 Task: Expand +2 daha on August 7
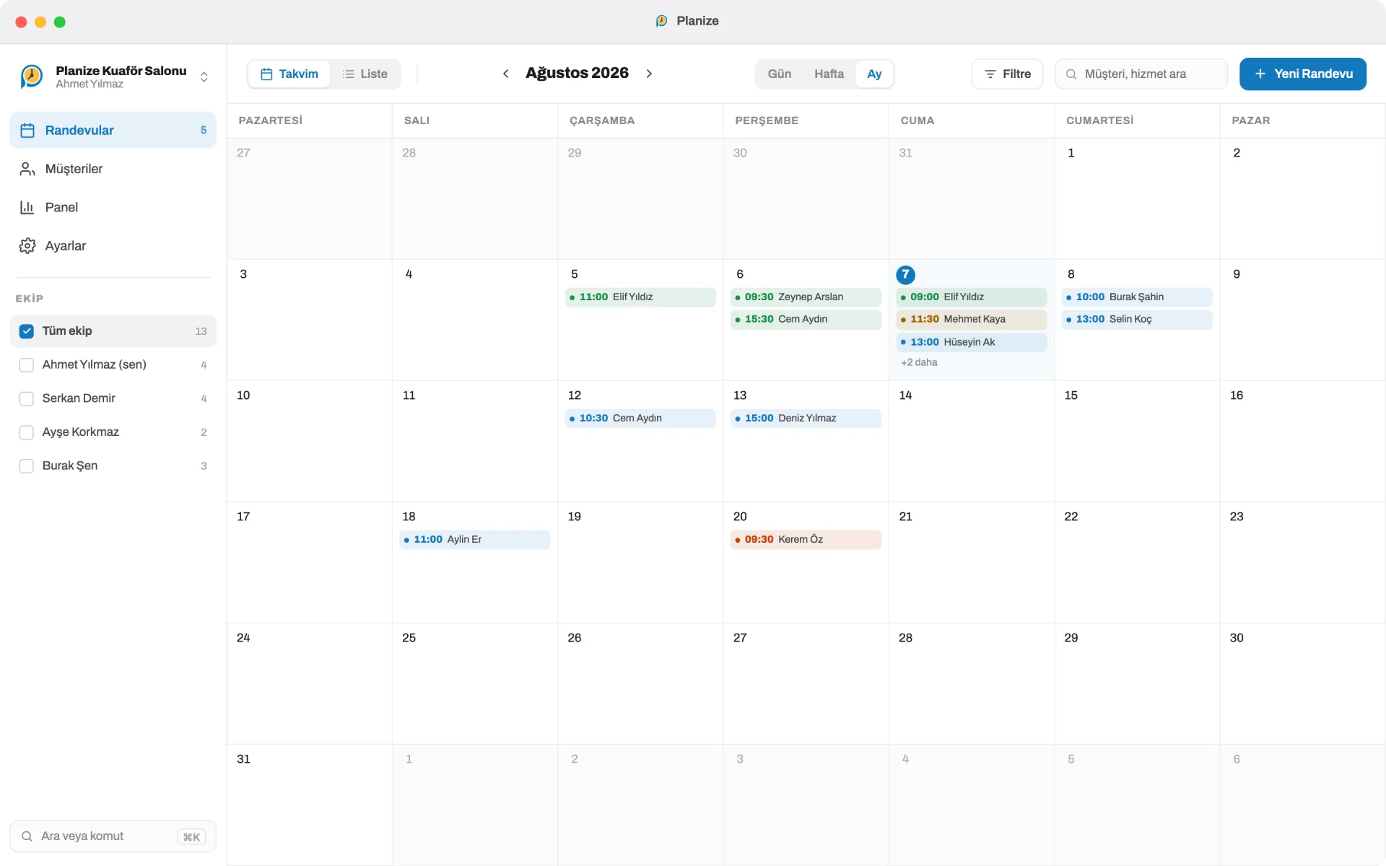(919, 362)
